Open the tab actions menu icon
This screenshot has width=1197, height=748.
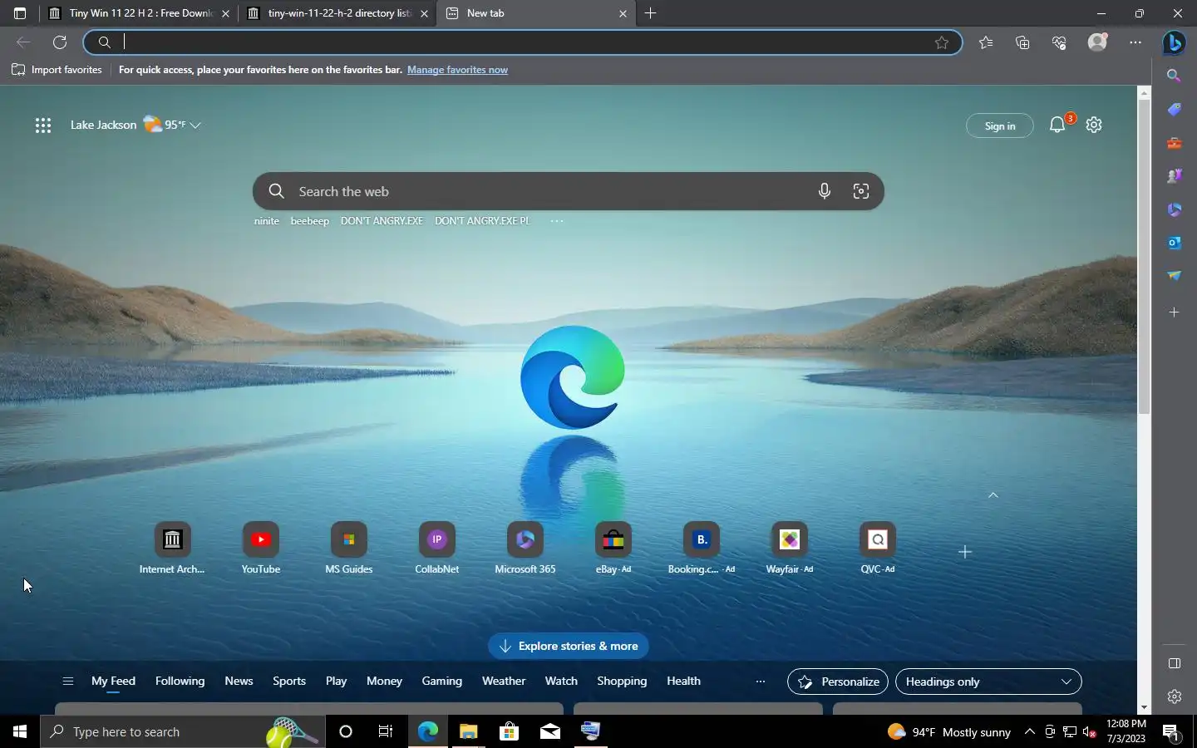point(20,13)
